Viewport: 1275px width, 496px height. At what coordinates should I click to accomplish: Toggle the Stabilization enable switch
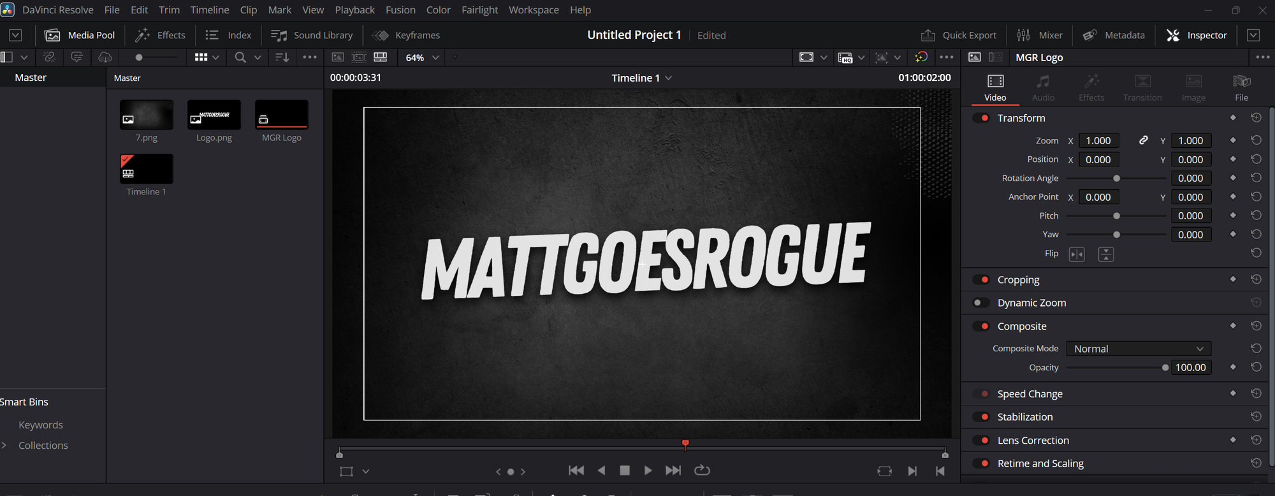click(x=981, y=417)
